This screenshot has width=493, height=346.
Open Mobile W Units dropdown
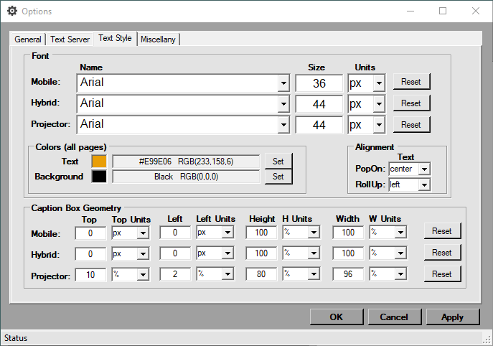click(400, 233)
